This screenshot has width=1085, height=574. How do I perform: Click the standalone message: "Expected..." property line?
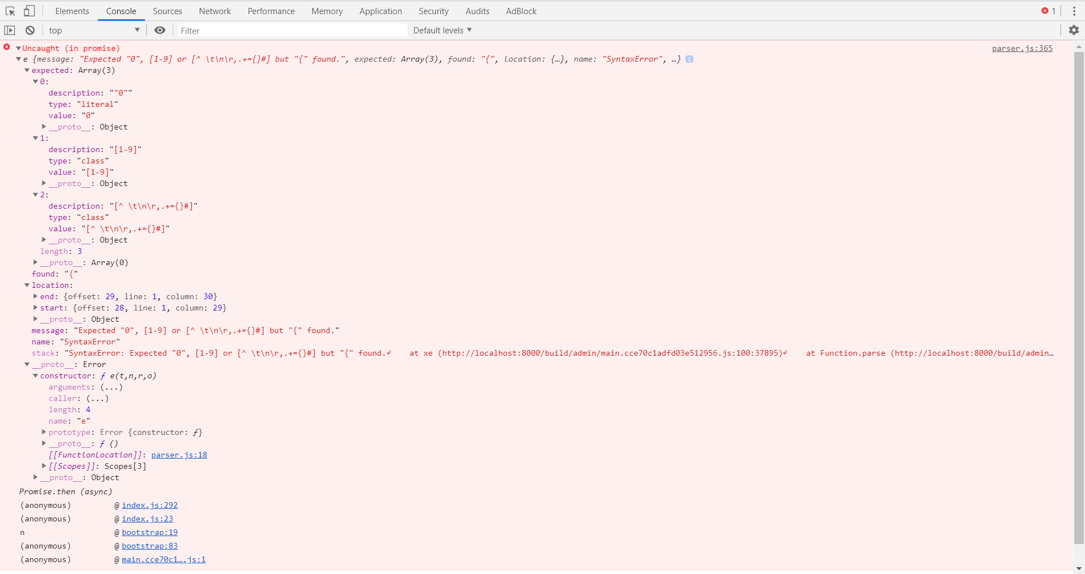186,330
